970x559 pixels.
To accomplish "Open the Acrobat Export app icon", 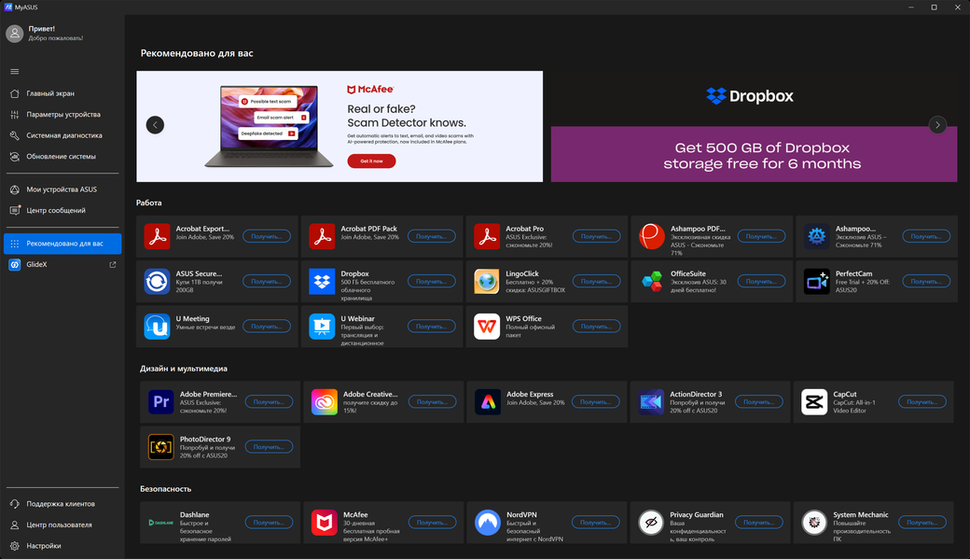I will point(157,236).
